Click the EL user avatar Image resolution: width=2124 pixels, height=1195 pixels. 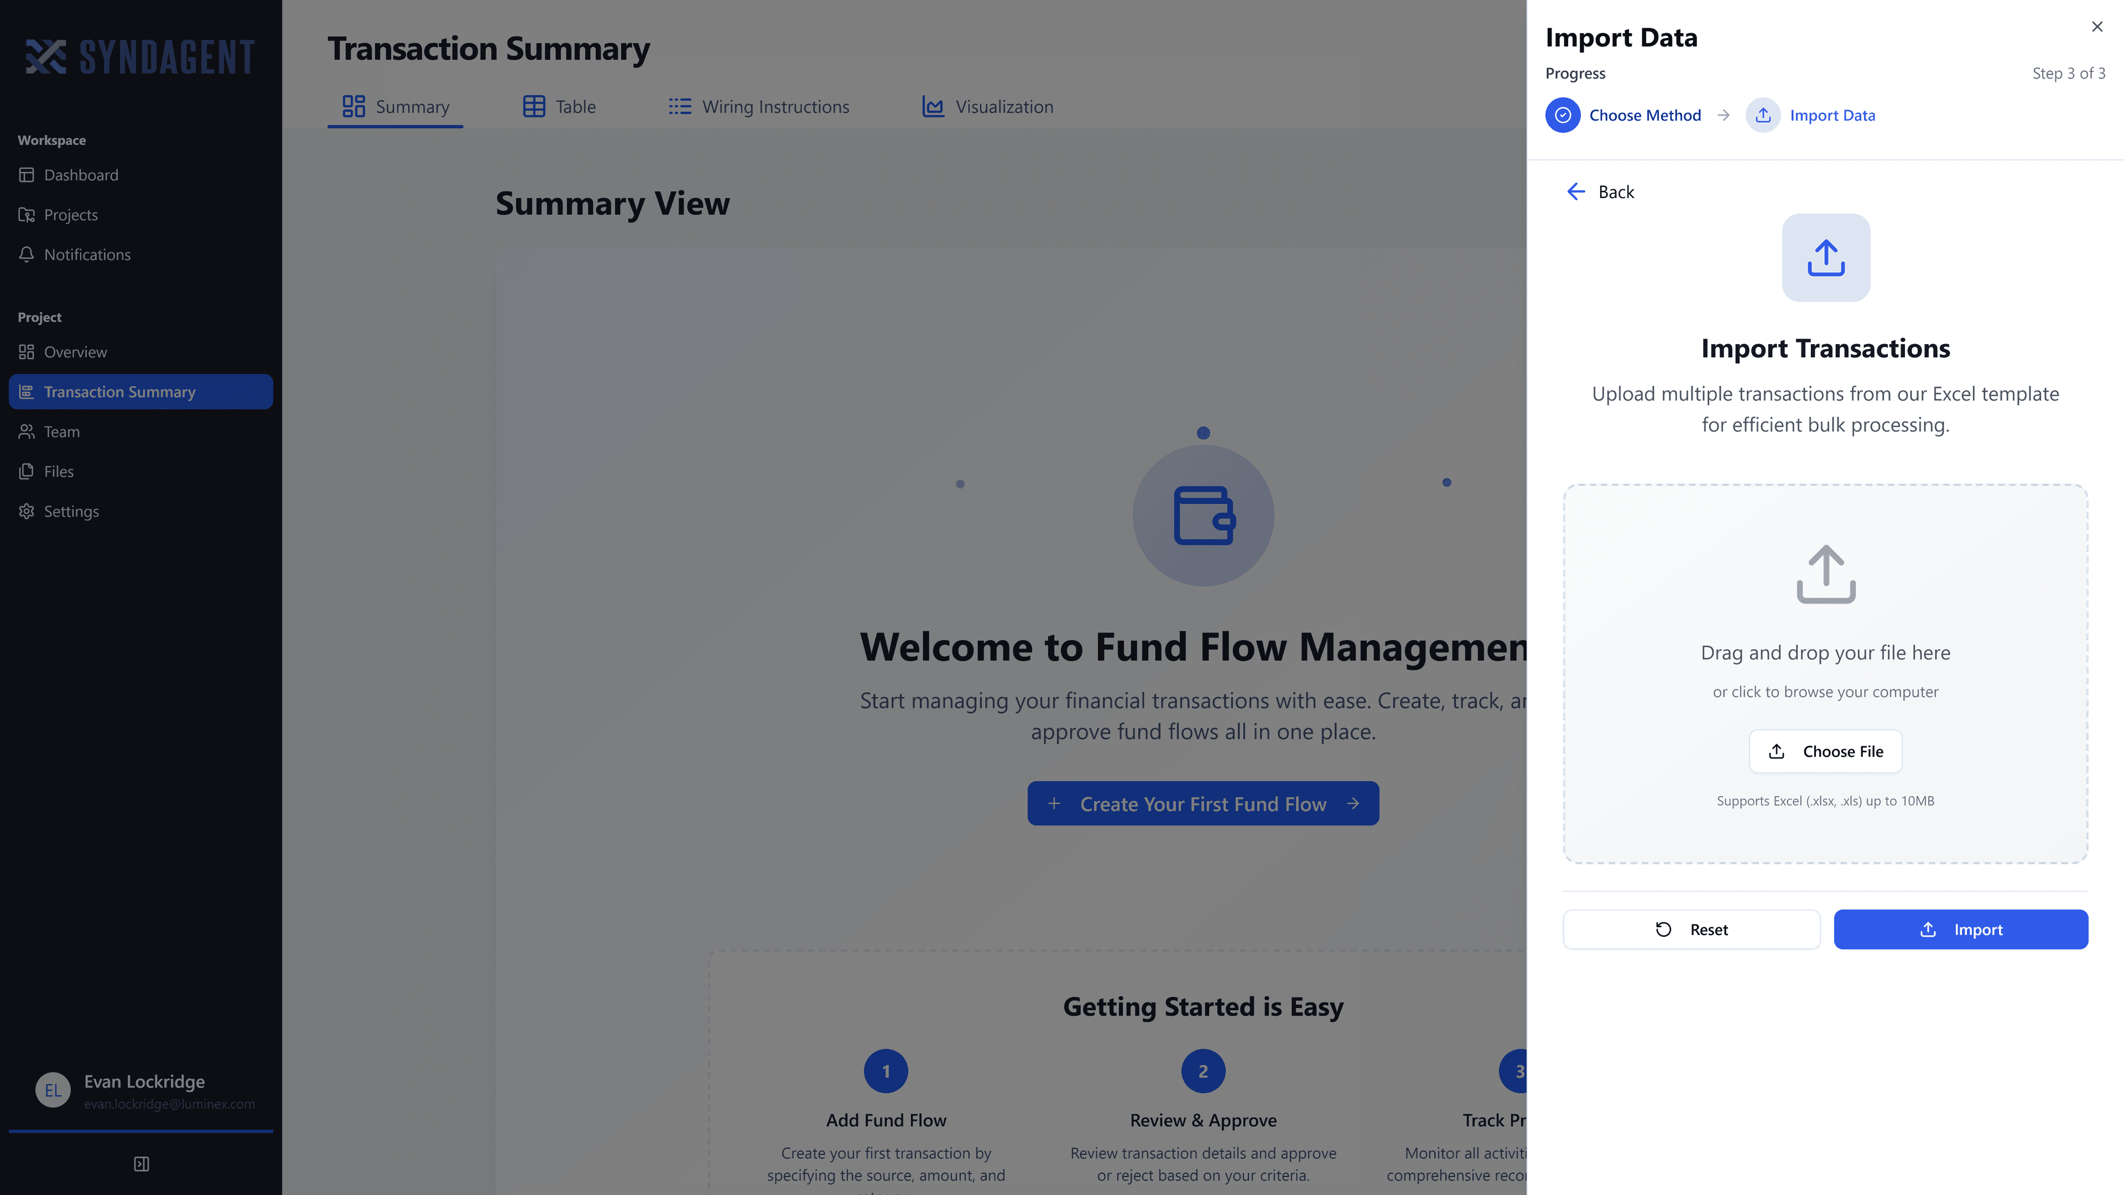click(53, 1090)
